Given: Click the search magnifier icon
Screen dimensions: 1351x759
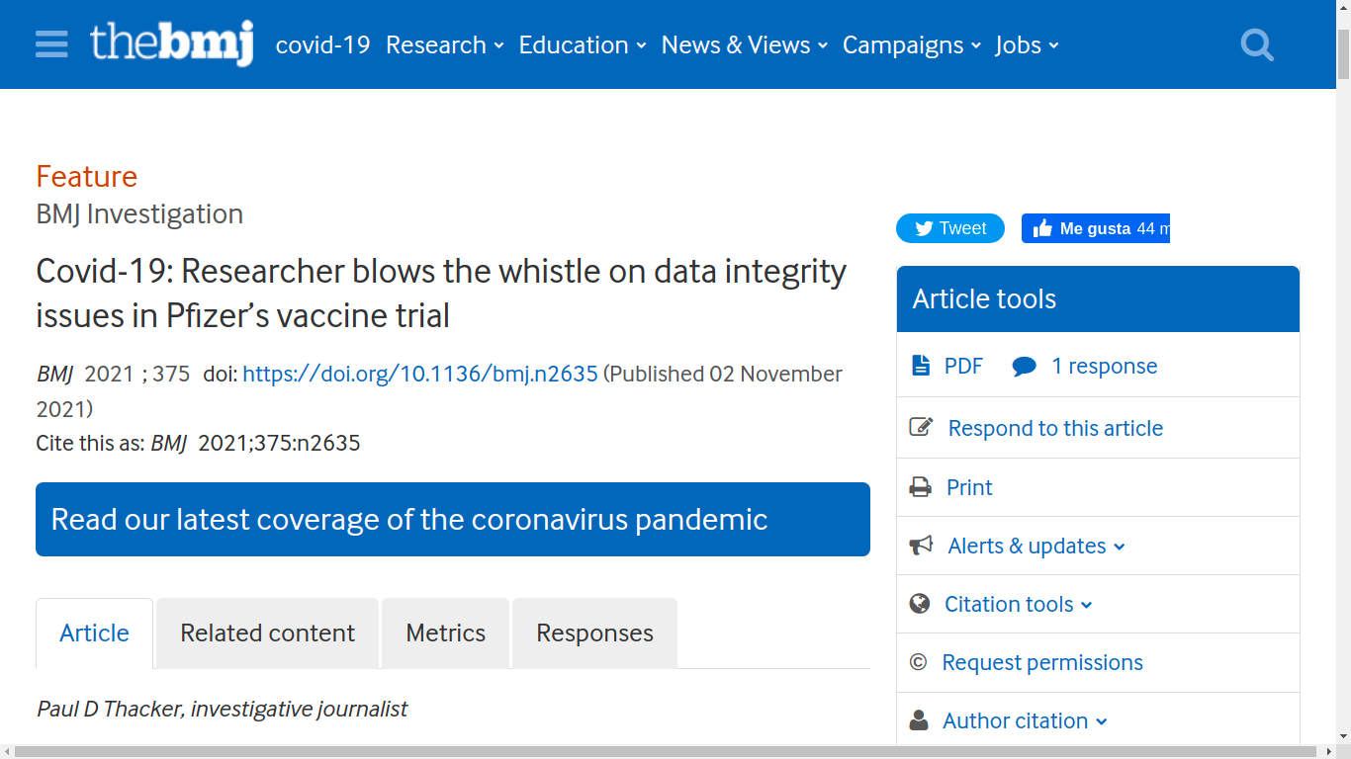Looking at the screenshot, I should (1256, 44).
